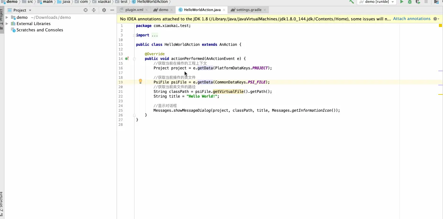443x219 pixels.
Task: Click "getInformationIcon" call on line 25
Action: (312, 110)
